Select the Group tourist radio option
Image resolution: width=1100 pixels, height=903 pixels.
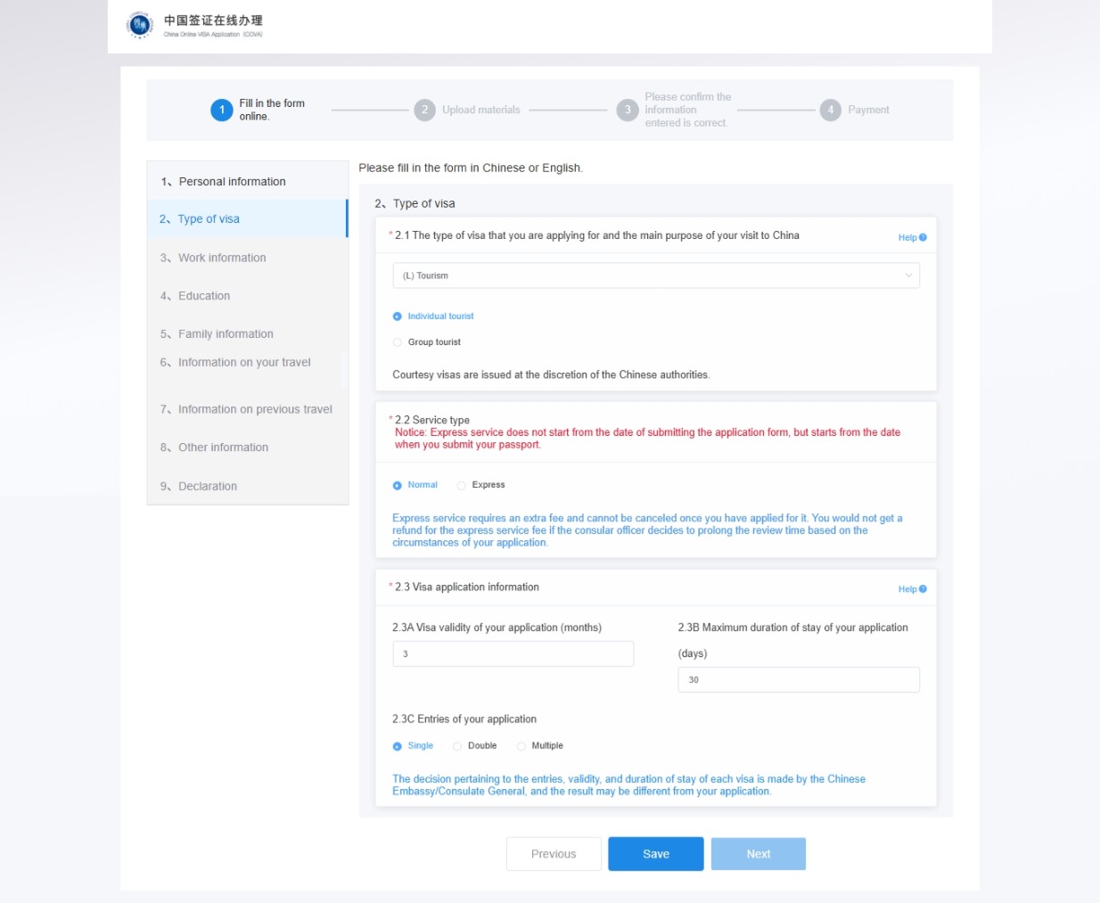(x=398, y=342)
